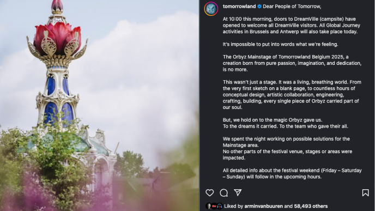Share the post using paper plane icon
Screen dimensions: 375x211
(x=238, y=192)
